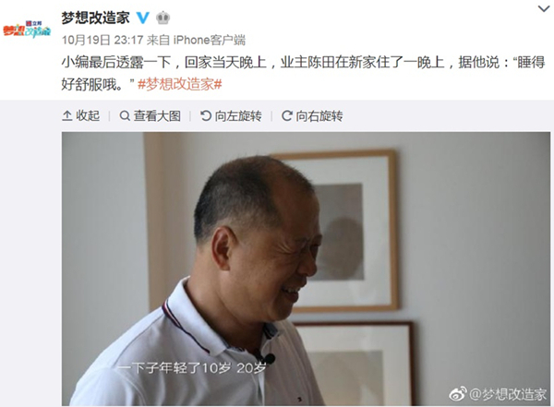Click the 10月19日 23:17 timestamp
The height and width of the screenshot is (407, 554).
coord(102,40)
